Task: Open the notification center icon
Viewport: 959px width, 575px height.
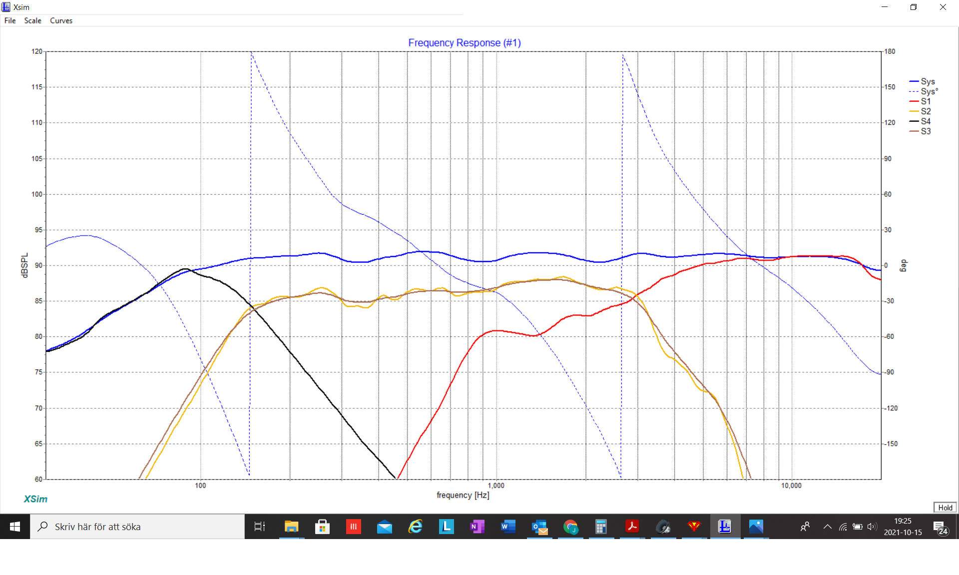Action: point(941,528)
